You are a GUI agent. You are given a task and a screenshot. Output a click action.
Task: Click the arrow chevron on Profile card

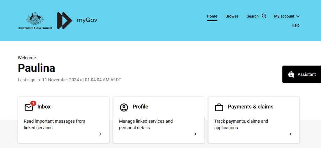195,134
